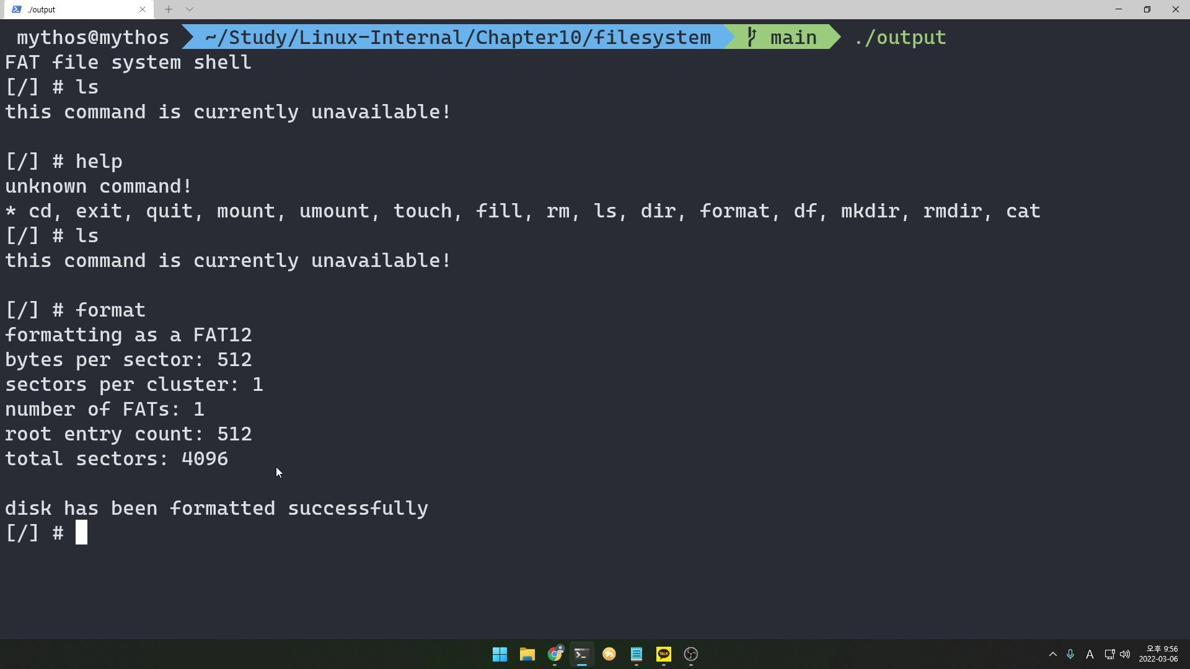Expand hidden icons in the system tray
Screen dimensions: 1190x669
(1052, 654)
